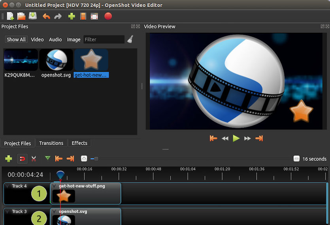Switch to the Transitions tab
The image size is (330, 225).
(x=51, y=143)
